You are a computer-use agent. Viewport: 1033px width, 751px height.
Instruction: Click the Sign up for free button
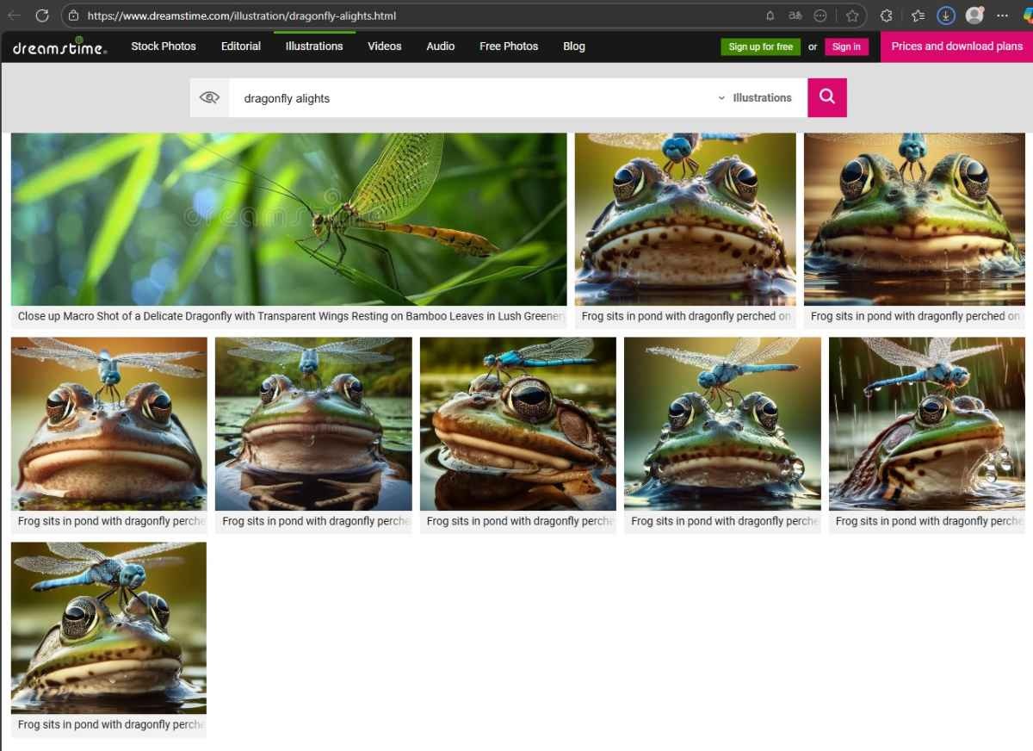coord(760,47)
